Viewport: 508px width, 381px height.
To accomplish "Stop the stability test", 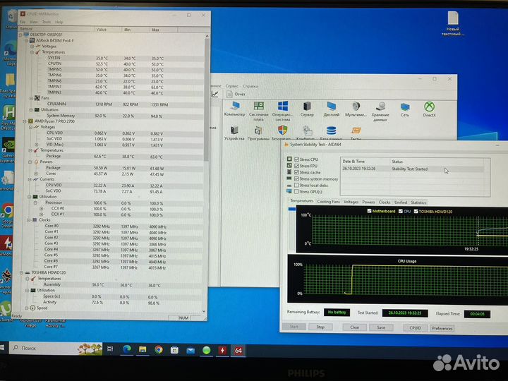I will point(320,327).
